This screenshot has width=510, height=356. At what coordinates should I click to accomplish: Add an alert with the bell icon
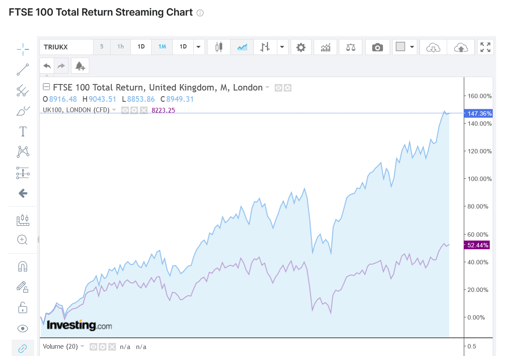tap(80, 66)
